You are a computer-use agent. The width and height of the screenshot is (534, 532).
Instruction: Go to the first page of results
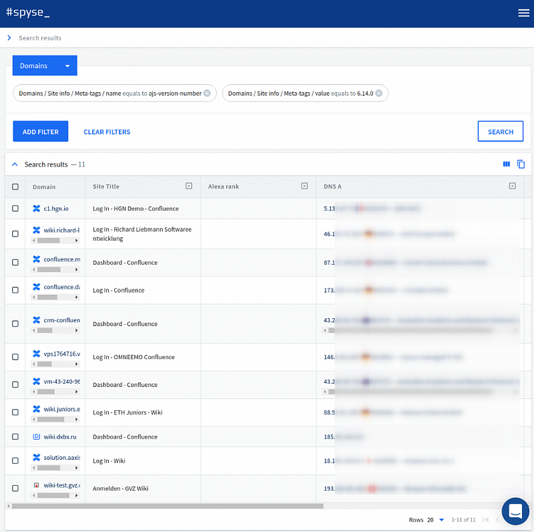point(486,520)
